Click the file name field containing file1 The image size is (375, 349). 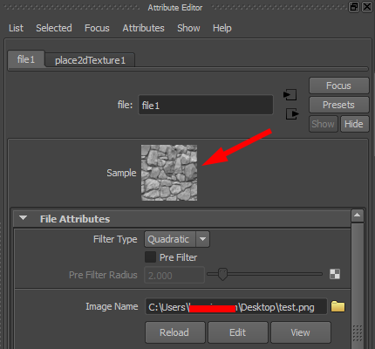click(206, 105)
